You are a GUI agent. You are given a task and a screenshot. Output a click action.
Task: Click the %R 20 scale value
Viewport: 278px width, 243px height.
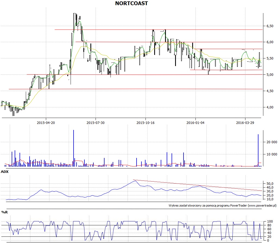269,236
